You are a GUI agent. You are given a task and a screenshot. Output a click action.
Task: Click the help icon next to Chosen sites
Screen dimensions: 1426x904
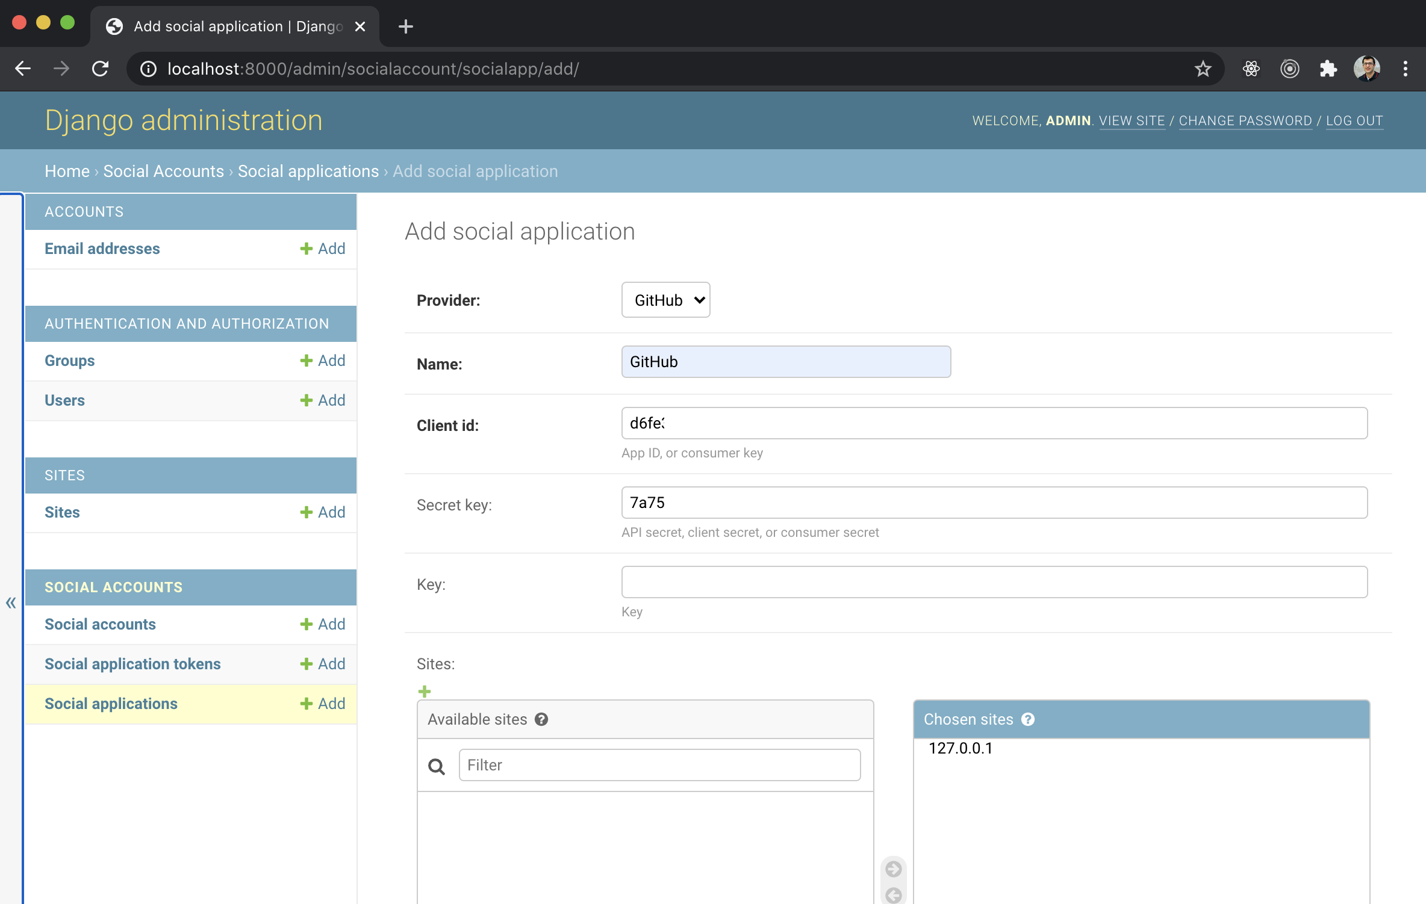1028,719
